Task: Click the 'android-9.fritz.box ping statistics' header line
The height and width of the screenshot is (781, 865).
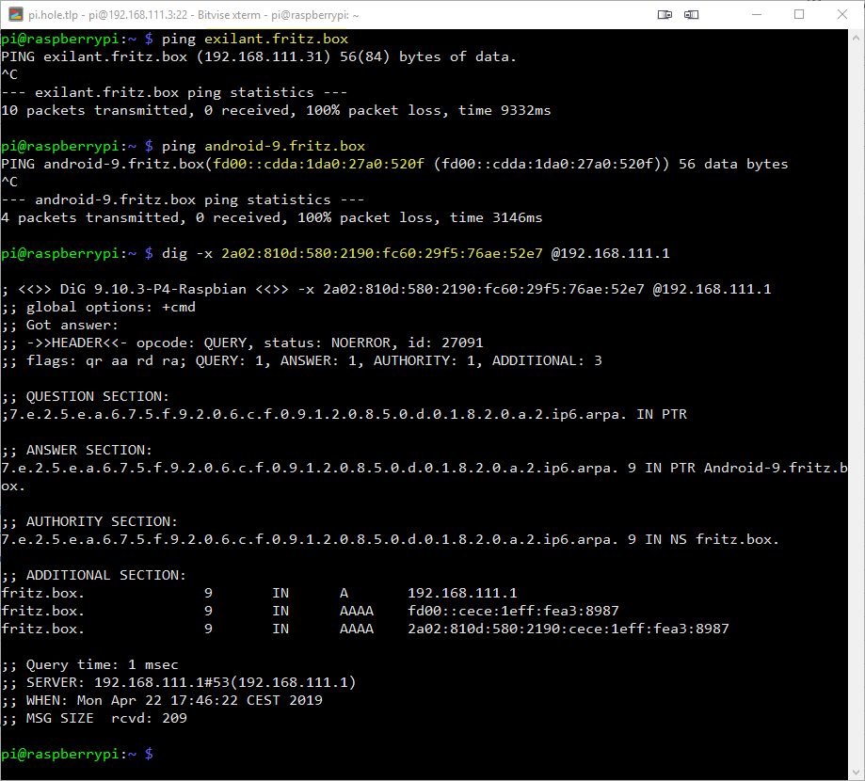Action: pyautogui.click(x=183, y=199)
